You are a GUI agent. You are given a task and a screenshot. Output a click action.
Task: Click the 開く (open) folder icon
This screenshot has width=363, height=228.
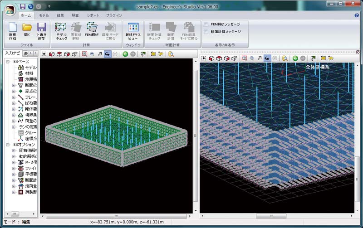coord(27,30)
